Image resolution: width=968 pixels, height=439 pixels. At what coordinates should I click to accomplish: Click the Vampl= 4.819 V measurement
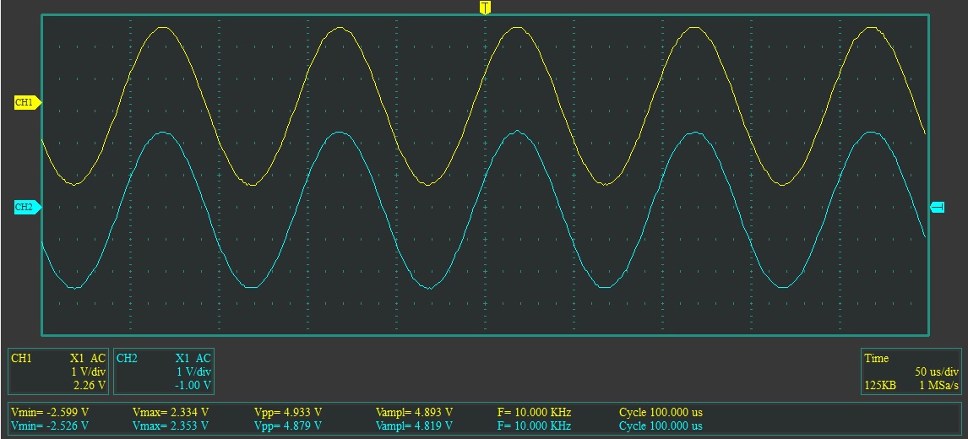(414, 425)
